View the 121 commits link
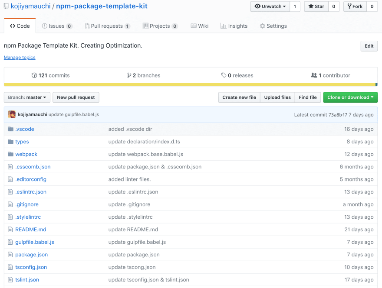 point(51,75)
